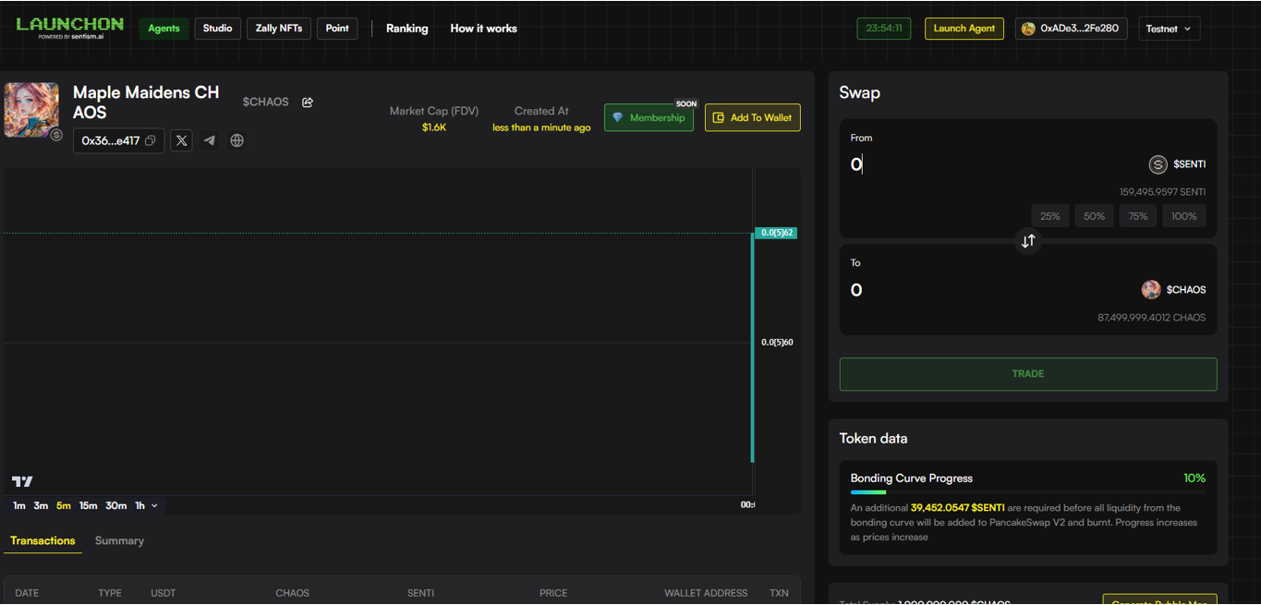Select the 30m chart interval
1261x605 pixels.
[115, 505]
